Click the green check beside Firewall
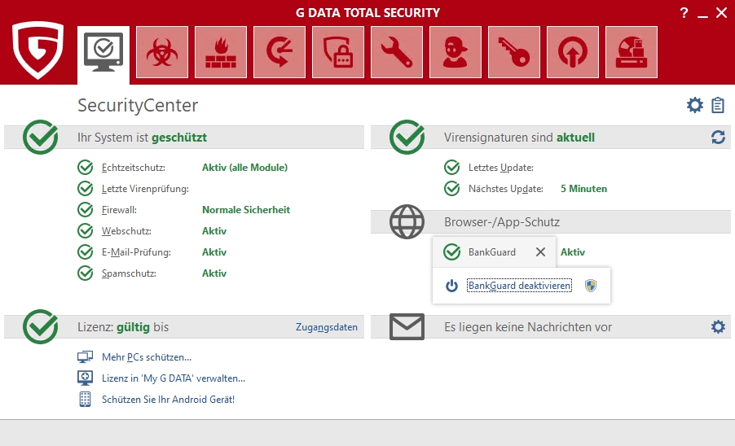Viewport: 735px width, 446px height. point(86,209)
